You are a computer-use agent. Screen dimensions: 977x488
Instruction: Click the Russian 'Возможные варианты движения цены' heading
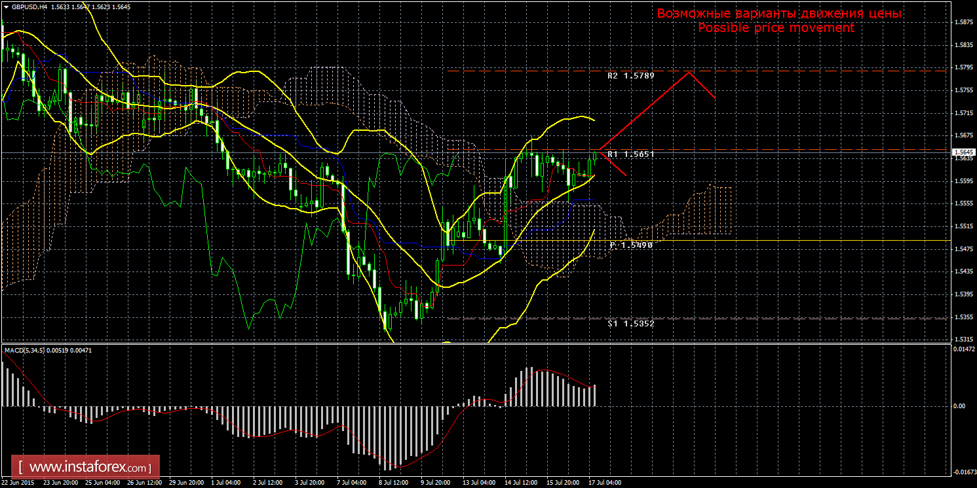point(779,14)
